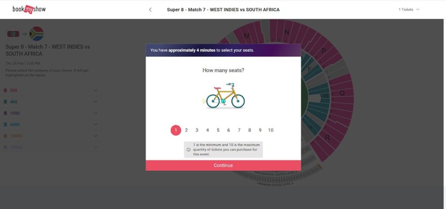446x209 pixels.
Task: Click the BookMyShow logo
Action: [29, 9]
